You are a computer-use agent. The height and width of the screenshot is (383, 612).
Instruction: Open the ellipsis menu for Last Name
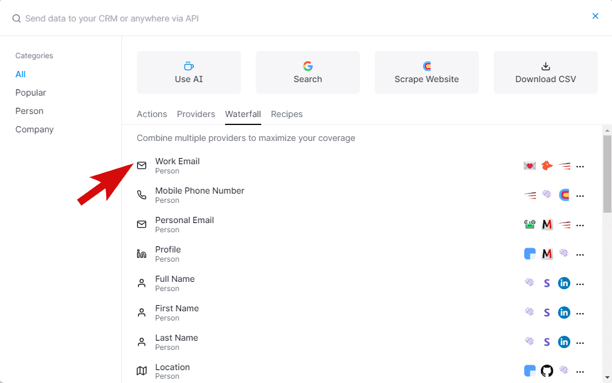[x=580, y=343]
